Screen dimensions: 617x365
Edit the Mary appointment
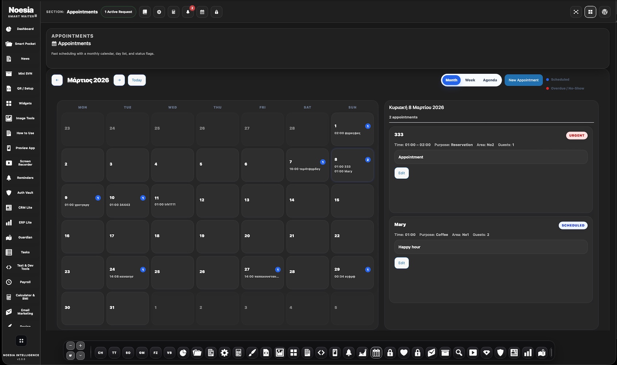click(x=402, y=263)
